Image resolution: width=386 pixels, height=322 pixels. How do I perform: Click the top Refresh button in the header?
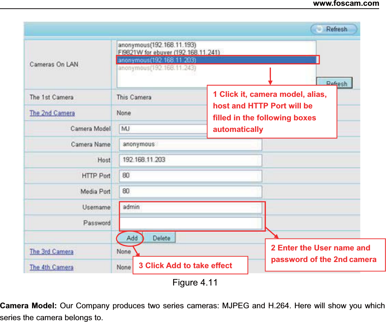coord(334,29)
